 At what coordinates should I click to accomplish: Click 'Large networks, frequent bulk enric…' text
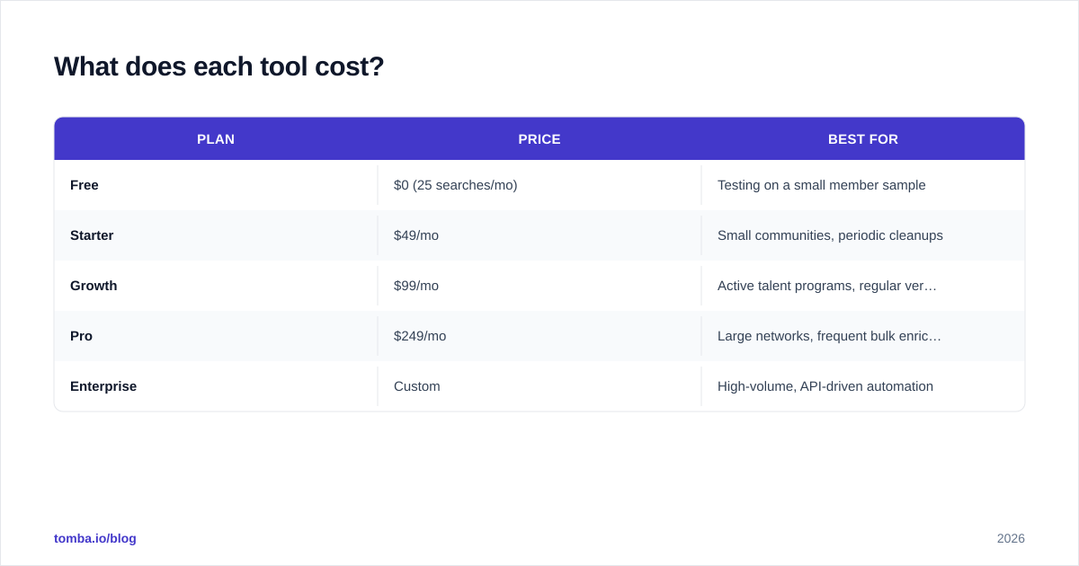(x=829, y=336)
